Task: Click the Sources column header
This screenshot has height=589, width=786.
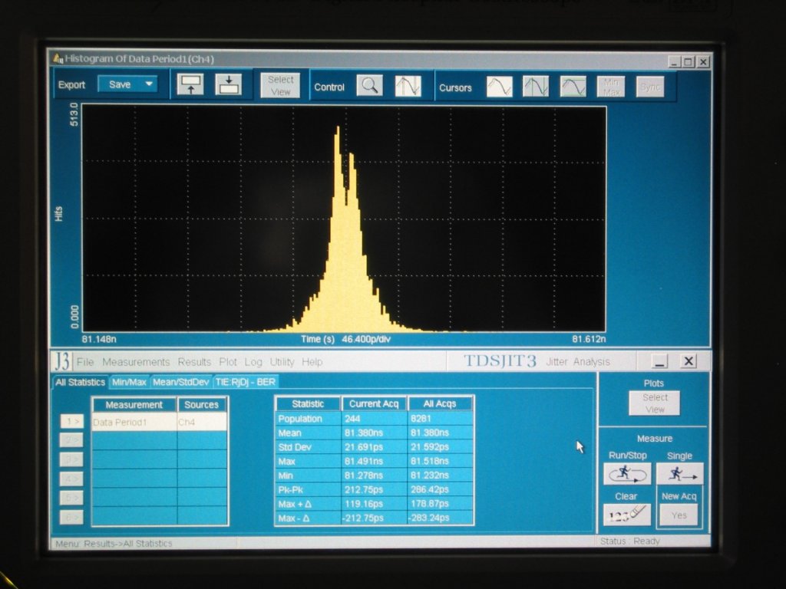Action: pyautogui.click(x=202, y=405)
